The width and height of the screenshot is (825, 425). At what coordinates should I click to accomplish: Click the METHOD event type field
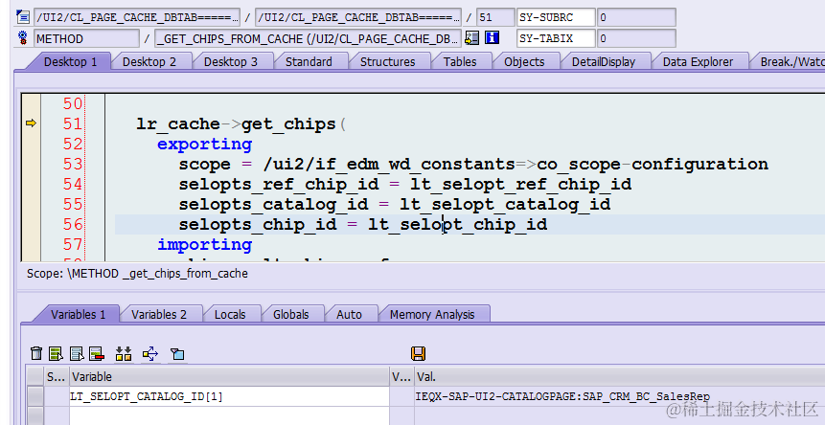tap(87, 38)
